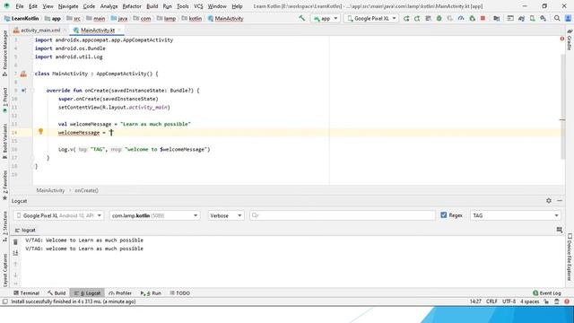Open the app run configuration dropdown
The image size is (574, 323).
point(326,18)
